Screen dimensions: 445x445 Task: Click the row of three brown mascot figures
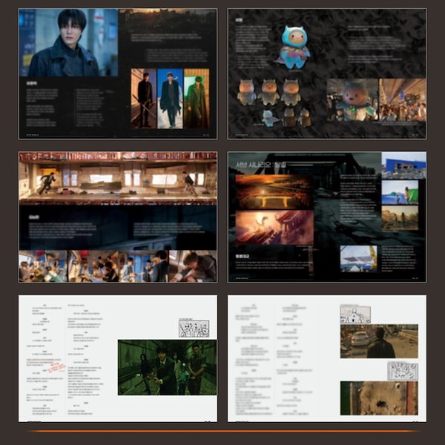[x=268, y=92]
